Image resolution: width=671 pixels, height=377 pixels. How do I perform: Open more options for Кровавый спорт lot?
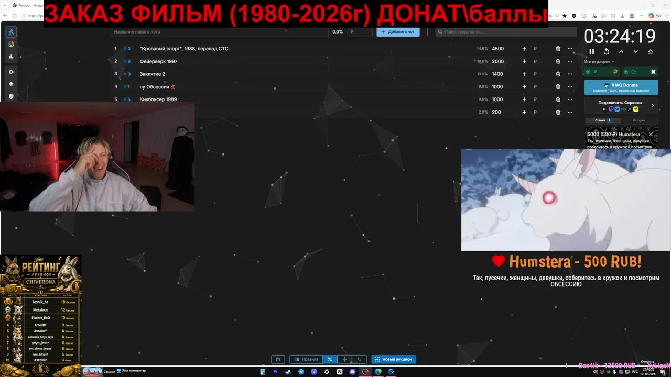pyautogui.click(x=570, y=49)
